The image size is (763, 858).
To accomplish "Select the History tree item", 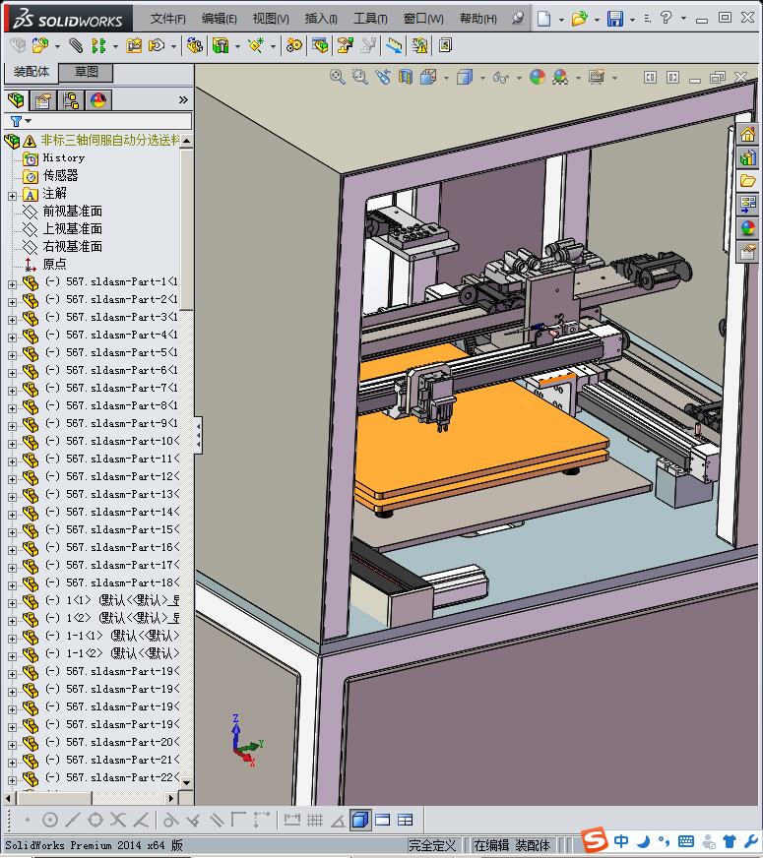I will (63, 157).
